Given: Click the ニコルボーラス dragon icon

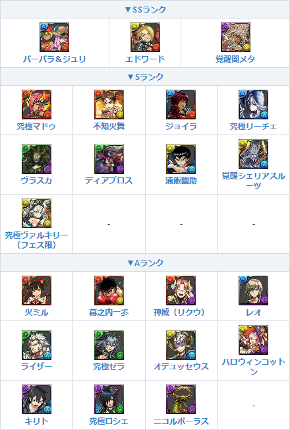Looking at the screenshot, I should pyautogui.click(x=181, y=399).
